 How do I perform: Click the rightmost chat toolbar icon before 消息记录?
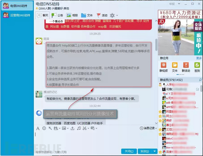93,128
